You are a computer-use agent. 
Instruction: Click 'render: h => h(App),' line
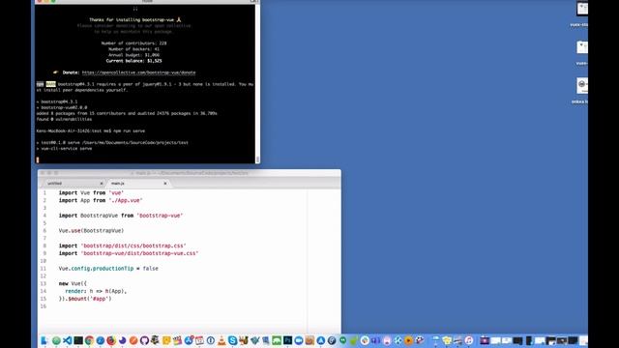tap(96, 291)
